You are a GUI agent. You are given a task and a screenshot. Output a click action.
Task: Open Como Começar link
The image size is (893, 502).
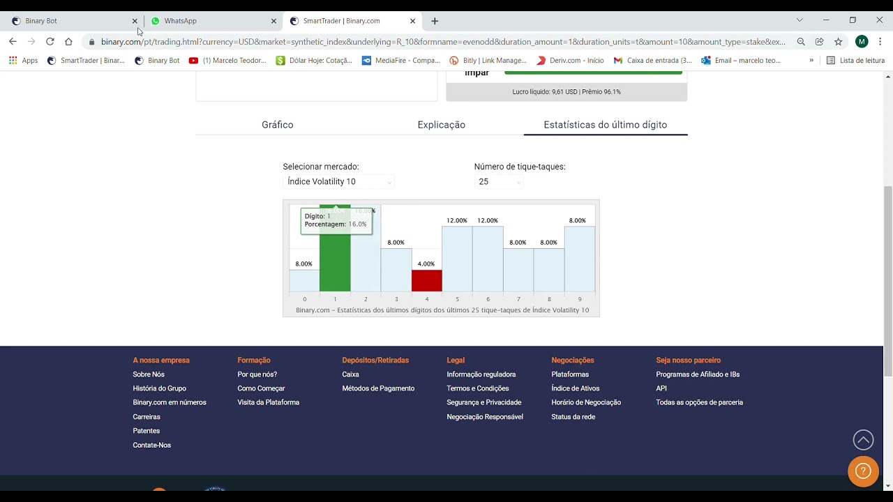pos(262,388)
